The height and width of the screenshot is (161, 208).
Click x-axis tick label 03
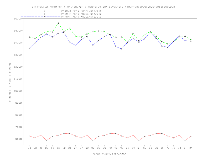coord(35,148)
